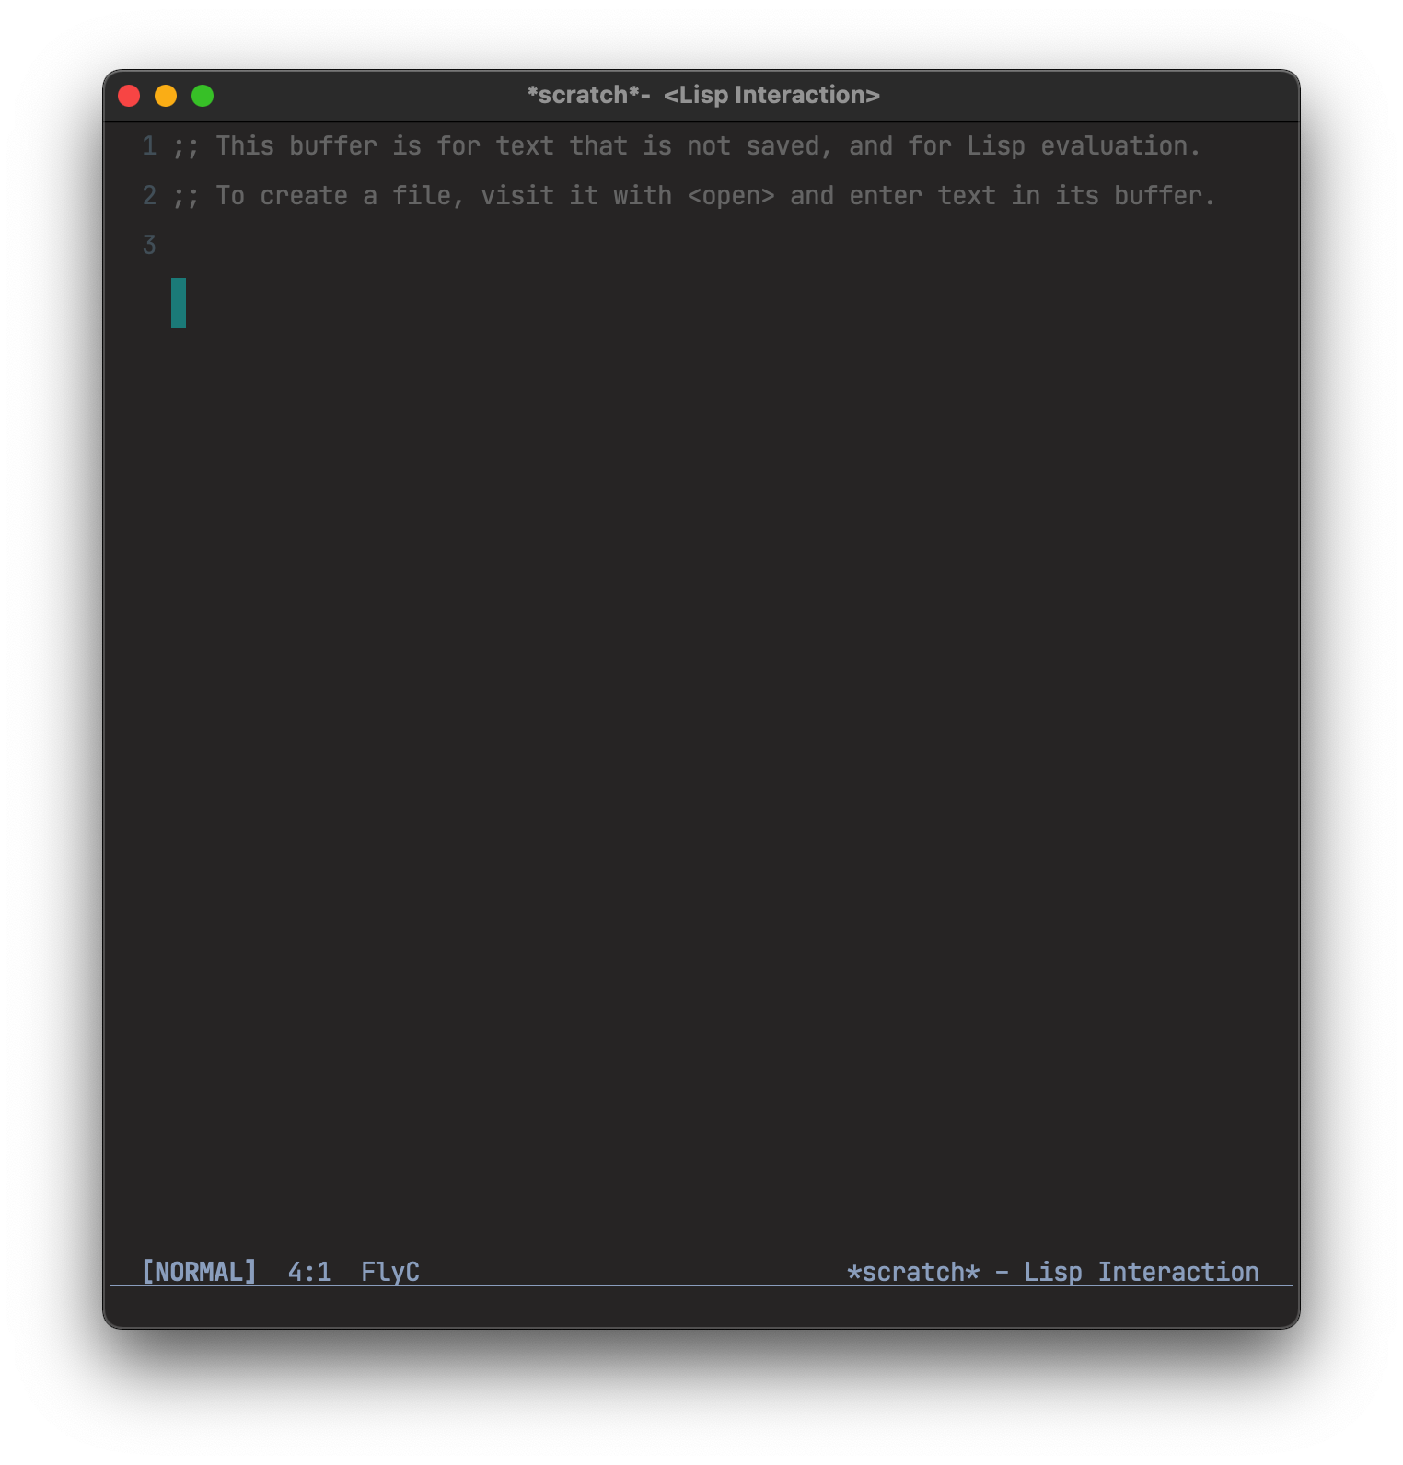The width and height of the screenshot is (1403, 1465).
Task: Click the [NORMAL] evil state indicator
Action: coord(199,1272)
